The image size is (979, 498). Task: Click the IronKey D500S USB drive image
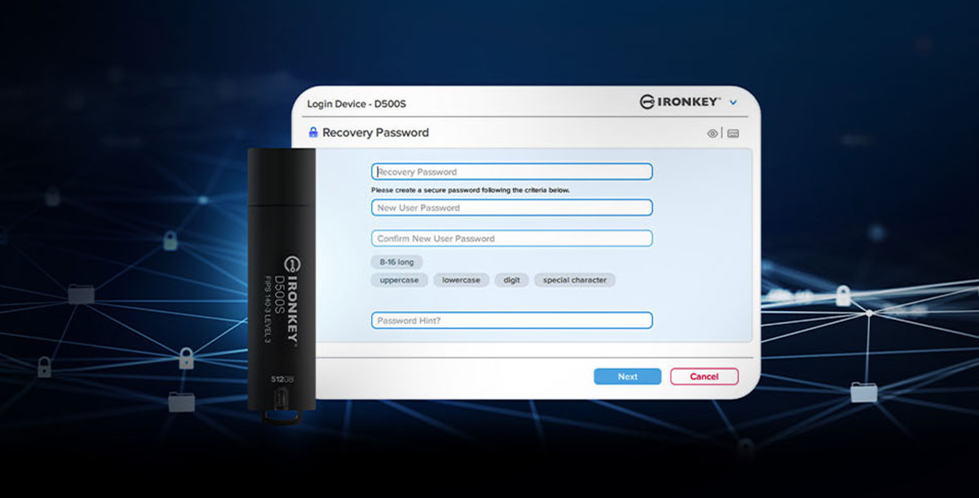point(281,286)
